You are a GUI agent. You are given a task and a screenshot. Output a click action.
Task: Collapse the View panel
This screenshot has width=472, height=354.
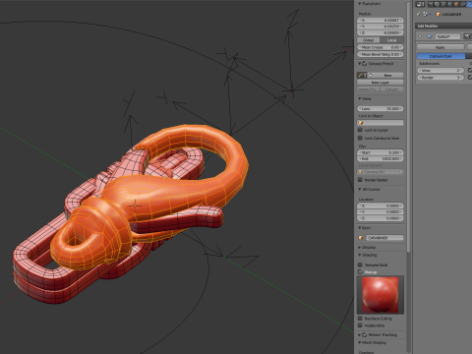(359, 98)
